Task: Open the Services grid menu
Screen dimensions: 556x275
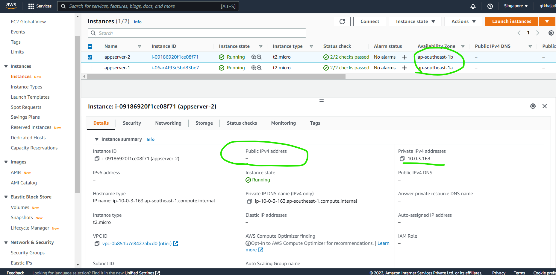Action: (x=40, y=6)
